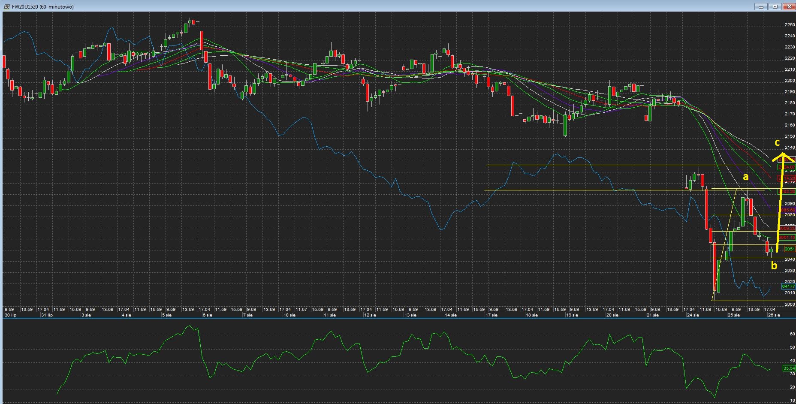Click the '30 lip' date on time axis
The height and width of the screenshot is (404, 796).
[x=10, y=315]
